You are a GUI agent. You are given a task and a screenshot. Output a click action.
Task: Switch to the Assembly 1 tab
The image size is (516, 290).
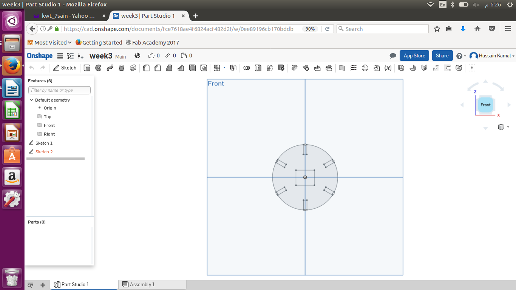(142, 285)
